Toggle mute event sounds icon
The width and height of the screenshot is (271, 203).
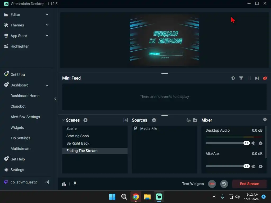[x=265, y=78]
